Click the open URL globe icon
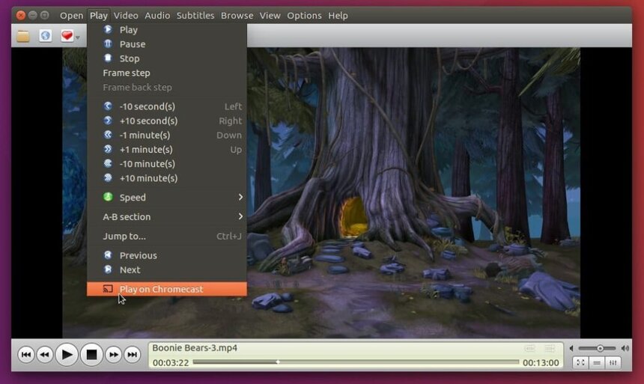 tap(45, 36)
